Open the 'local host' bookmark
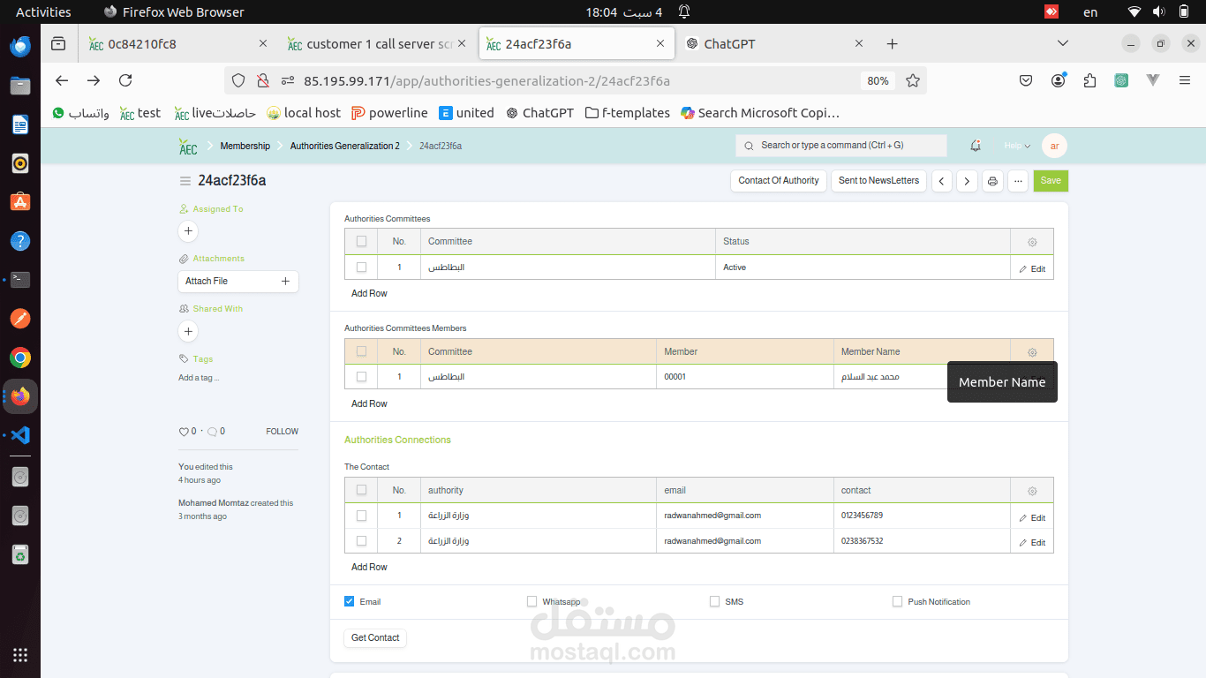 click(x=304, y=113)
